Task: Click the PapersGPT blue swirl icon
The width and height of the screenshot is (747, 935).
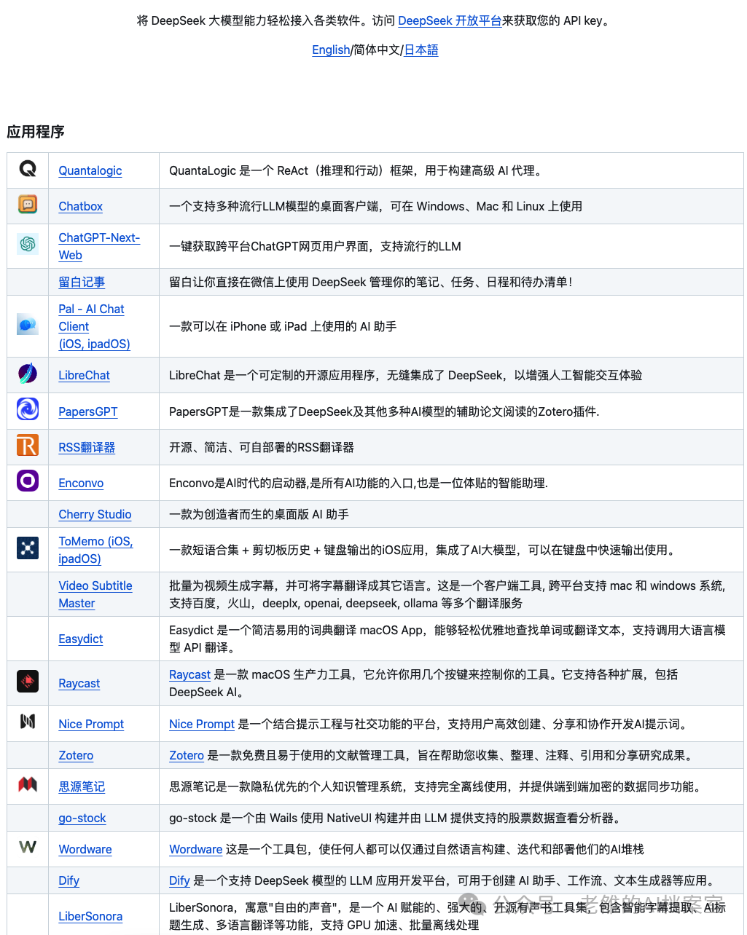Action: tap(28, 409)
